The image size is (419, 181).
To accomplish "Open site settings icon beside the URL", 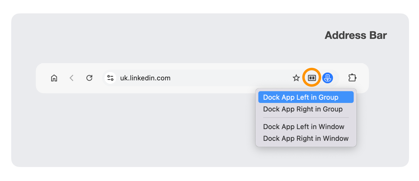I will tap(110, 78).
